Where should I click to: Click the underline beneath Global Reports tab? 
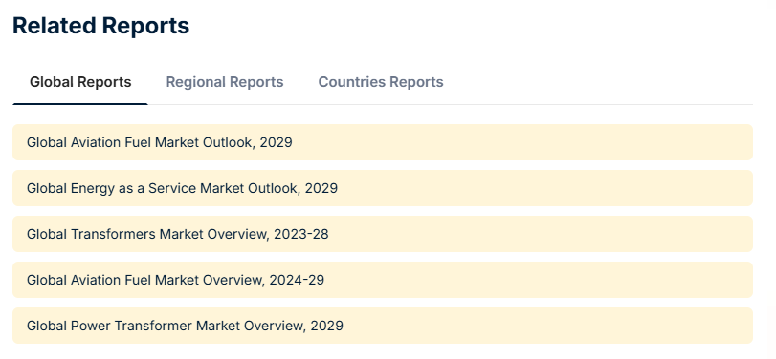point(80,104)
